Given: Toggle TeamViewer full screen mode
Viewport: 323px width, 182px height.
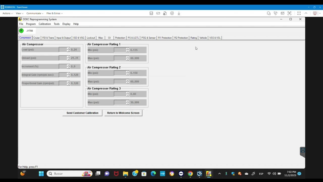Looking at the screenshot, I should click(x=299, y=13).
